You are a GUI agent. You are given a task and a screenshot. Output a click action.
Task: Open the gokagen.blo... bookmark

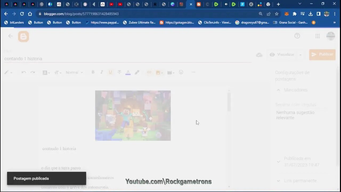[x=177, y=22]
